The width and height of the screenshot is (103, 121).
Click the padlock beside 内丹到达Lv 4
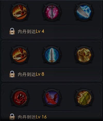[x=12, y=31]
